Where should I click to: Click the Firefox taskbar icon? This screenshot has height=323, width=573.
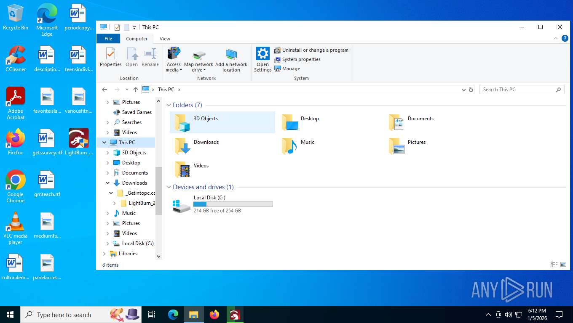[x=214, y=315]
